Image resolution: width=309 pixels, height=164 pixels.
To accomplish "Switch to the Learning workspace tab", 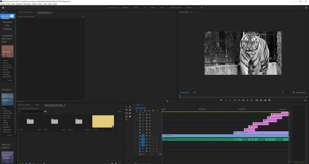I will [112, 8].
